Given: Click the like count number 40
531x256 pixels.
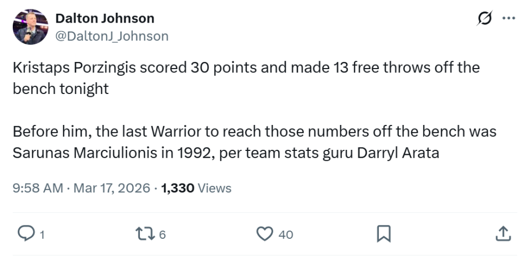Looking at the screenshot, I should [x=285, y=235].
